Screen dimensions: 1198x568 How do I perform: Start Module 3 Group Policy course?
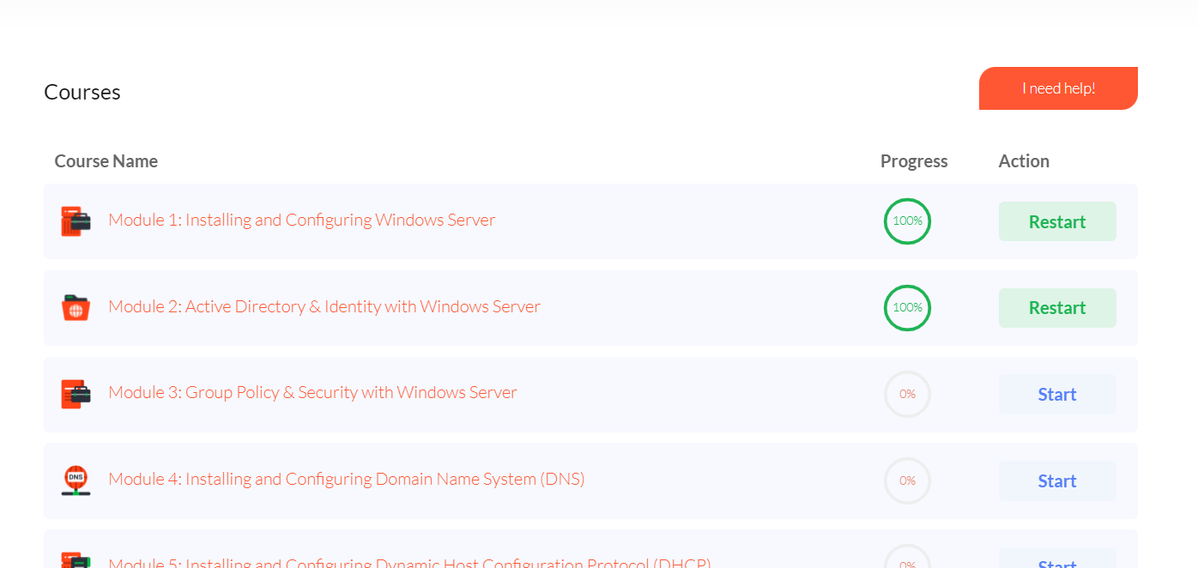[1056, 395]
